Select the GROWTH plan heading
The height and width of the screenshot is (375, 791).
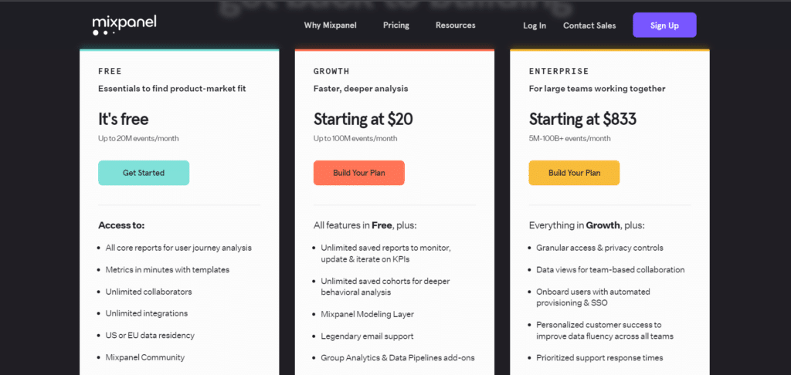coord(331,71)
